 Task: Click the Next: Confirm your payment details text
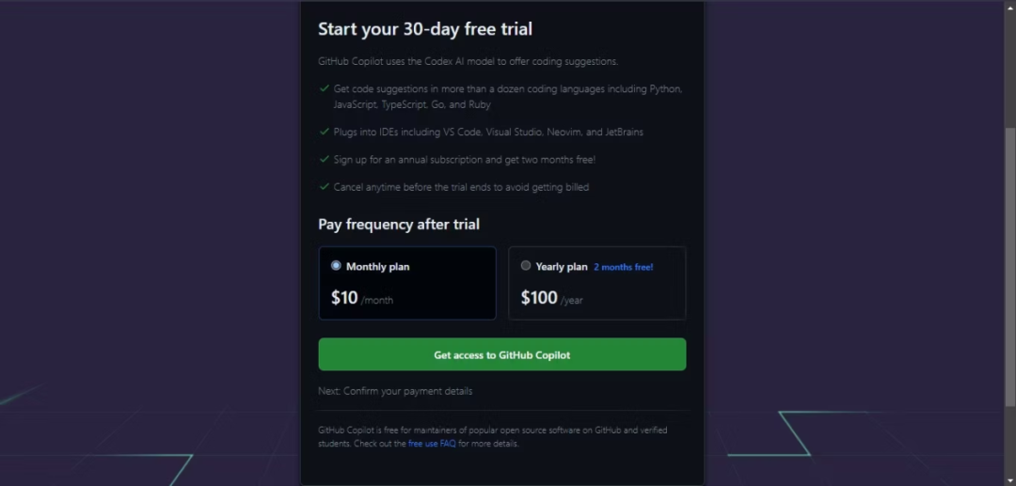pyautogui.click(x=395, y=391)
